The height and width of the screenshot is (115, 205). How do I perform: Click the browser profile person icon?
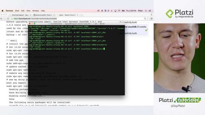coord(152,14)
